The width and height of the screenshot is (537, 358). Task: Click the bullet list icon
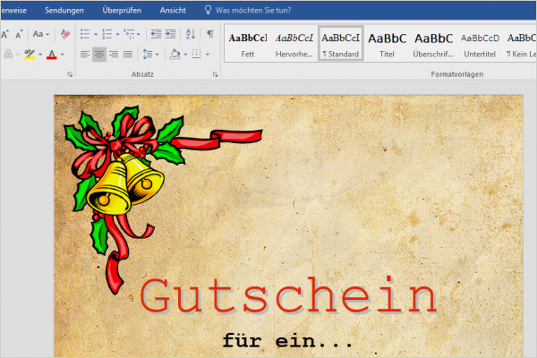(85, 34)
